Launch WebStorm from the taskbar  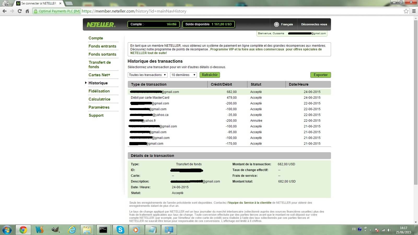point(39,230)
